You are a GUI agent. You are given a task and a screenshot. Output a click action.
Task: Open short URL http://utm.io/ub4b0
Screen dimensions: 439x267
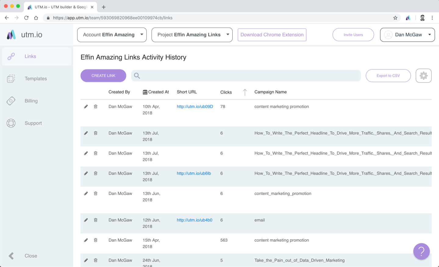click(x=195, y=220)
